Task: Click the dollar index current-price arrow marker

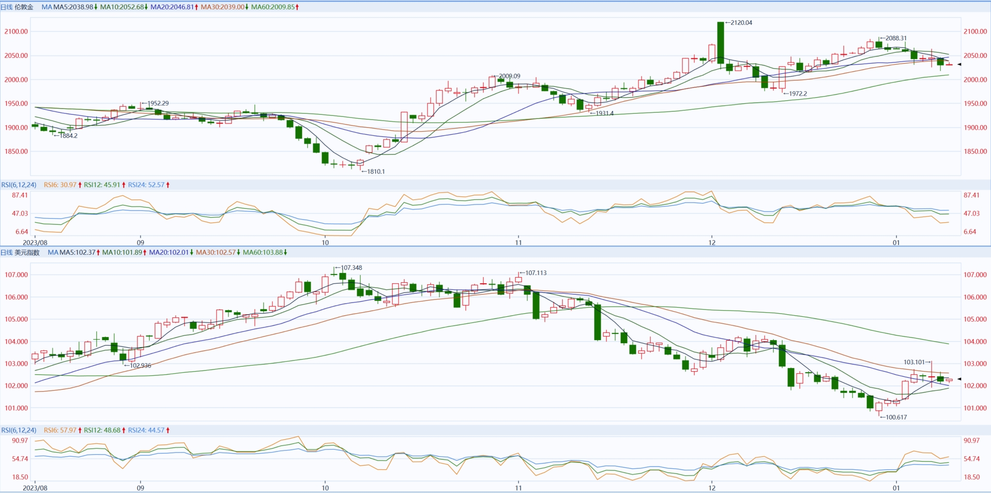Action: (x=959, y=379)
